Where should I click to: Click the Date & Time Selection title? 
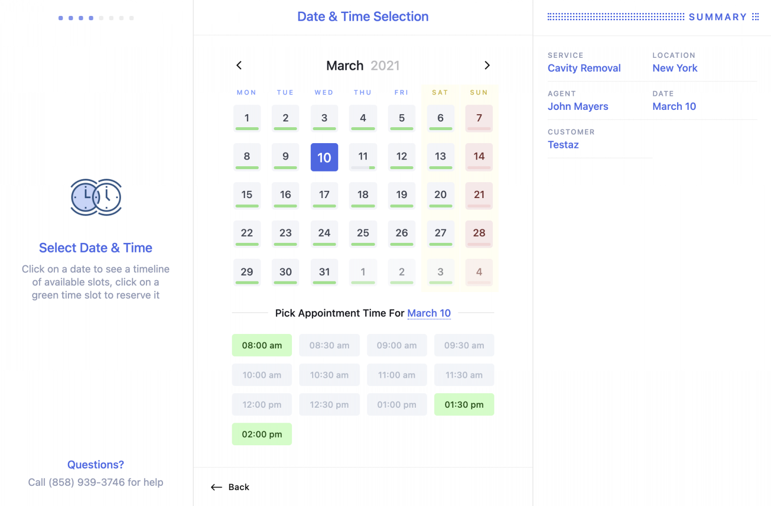tap(363, 16)
